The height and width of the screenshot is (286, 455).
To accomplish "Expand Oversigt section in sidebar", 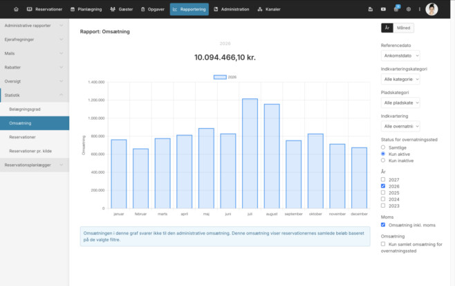I will tap(35, 82).
